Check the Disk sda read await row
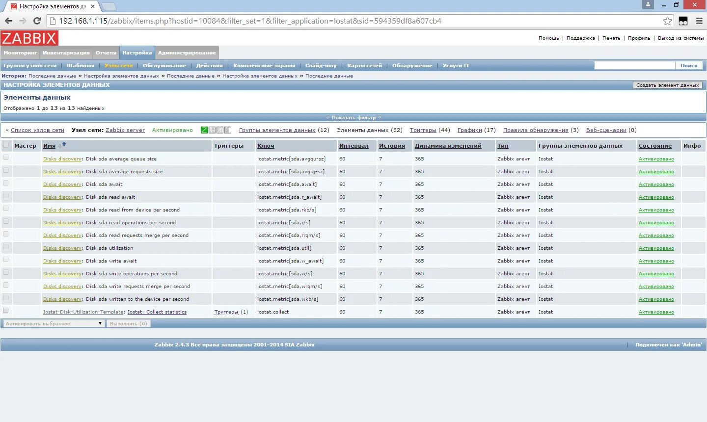The height and width of the screenshot is (422, 707). (x=6, y=196)
